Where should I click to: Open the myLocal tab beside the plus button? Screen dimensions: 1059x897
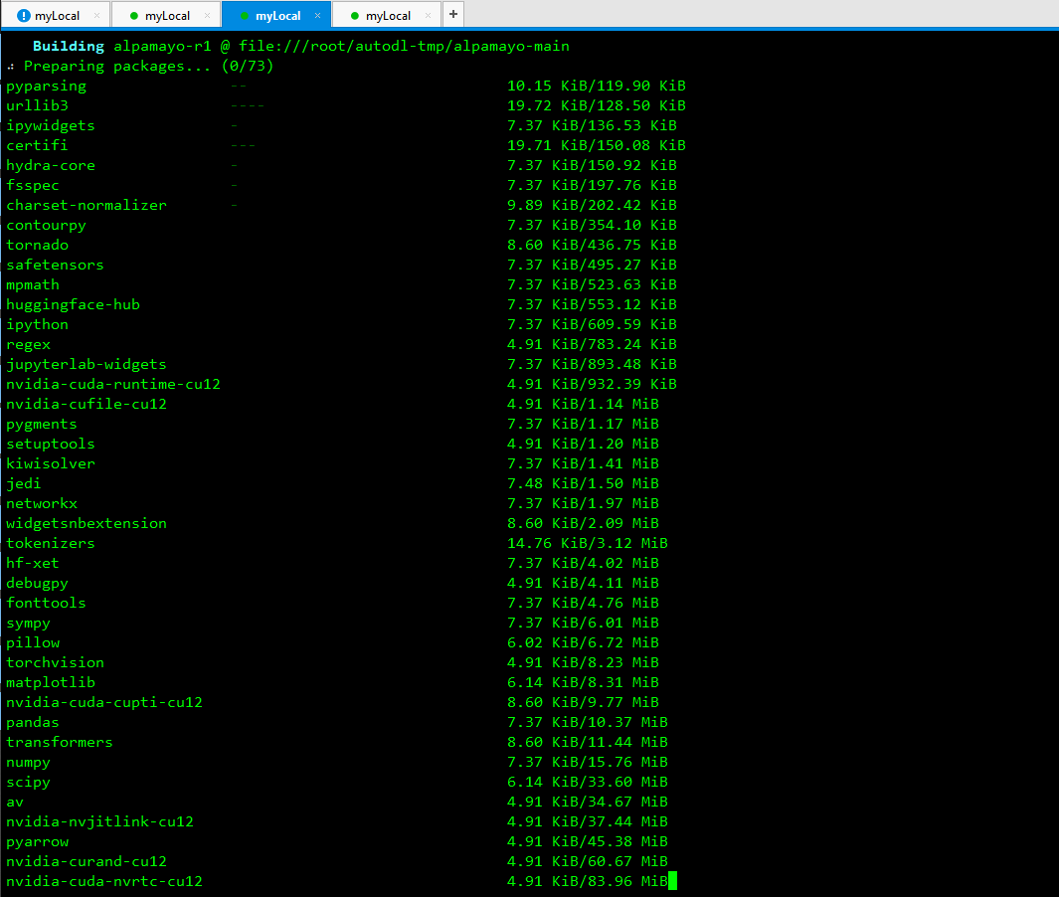387,15
